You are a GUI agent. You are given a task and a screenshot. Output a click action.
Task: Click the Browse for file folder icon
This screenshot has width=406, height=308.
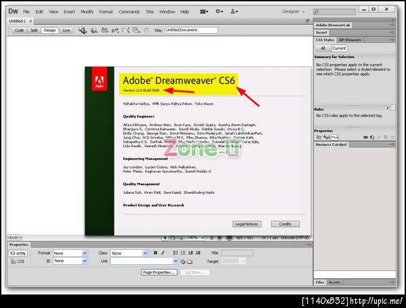pos(189,262)
